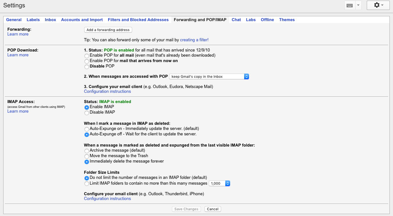Click 'IMAP is enabled' status text
Image resolution: width=393 pixels, height=216 pixels.
[x=115, y=102]
